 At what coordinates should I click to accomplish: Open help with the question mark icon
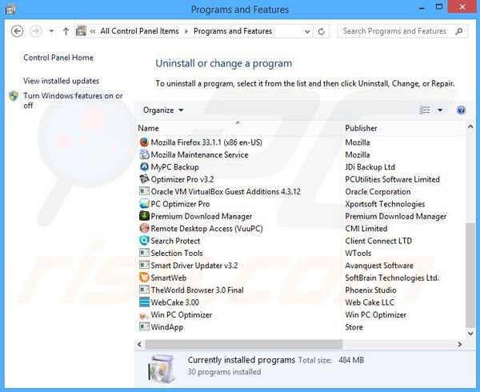[461, 110]
